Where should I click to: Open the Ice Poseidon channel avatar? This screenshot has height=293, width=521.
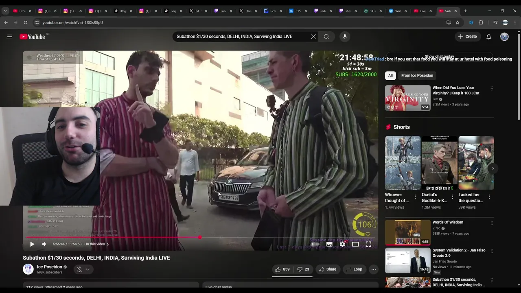(x=28, y=269)
